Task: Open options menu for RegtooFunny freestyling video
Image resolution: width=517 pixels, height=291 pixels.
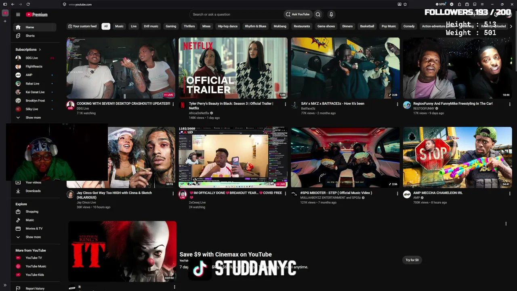Action: point(510,104)
